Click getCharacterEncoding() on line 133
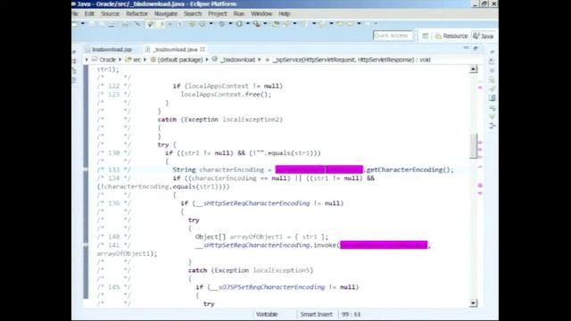This screenshot has height=321, width=571. 409,169
